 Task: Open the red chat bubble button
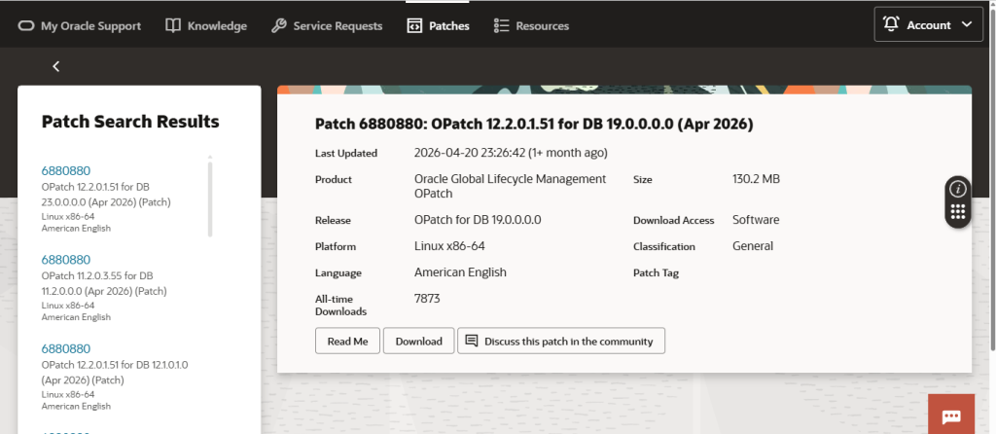(951, 415)
